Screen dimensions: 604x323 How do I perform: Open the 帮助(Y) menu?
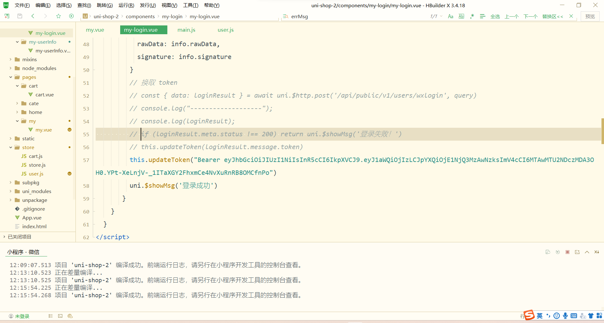point(212,5)
